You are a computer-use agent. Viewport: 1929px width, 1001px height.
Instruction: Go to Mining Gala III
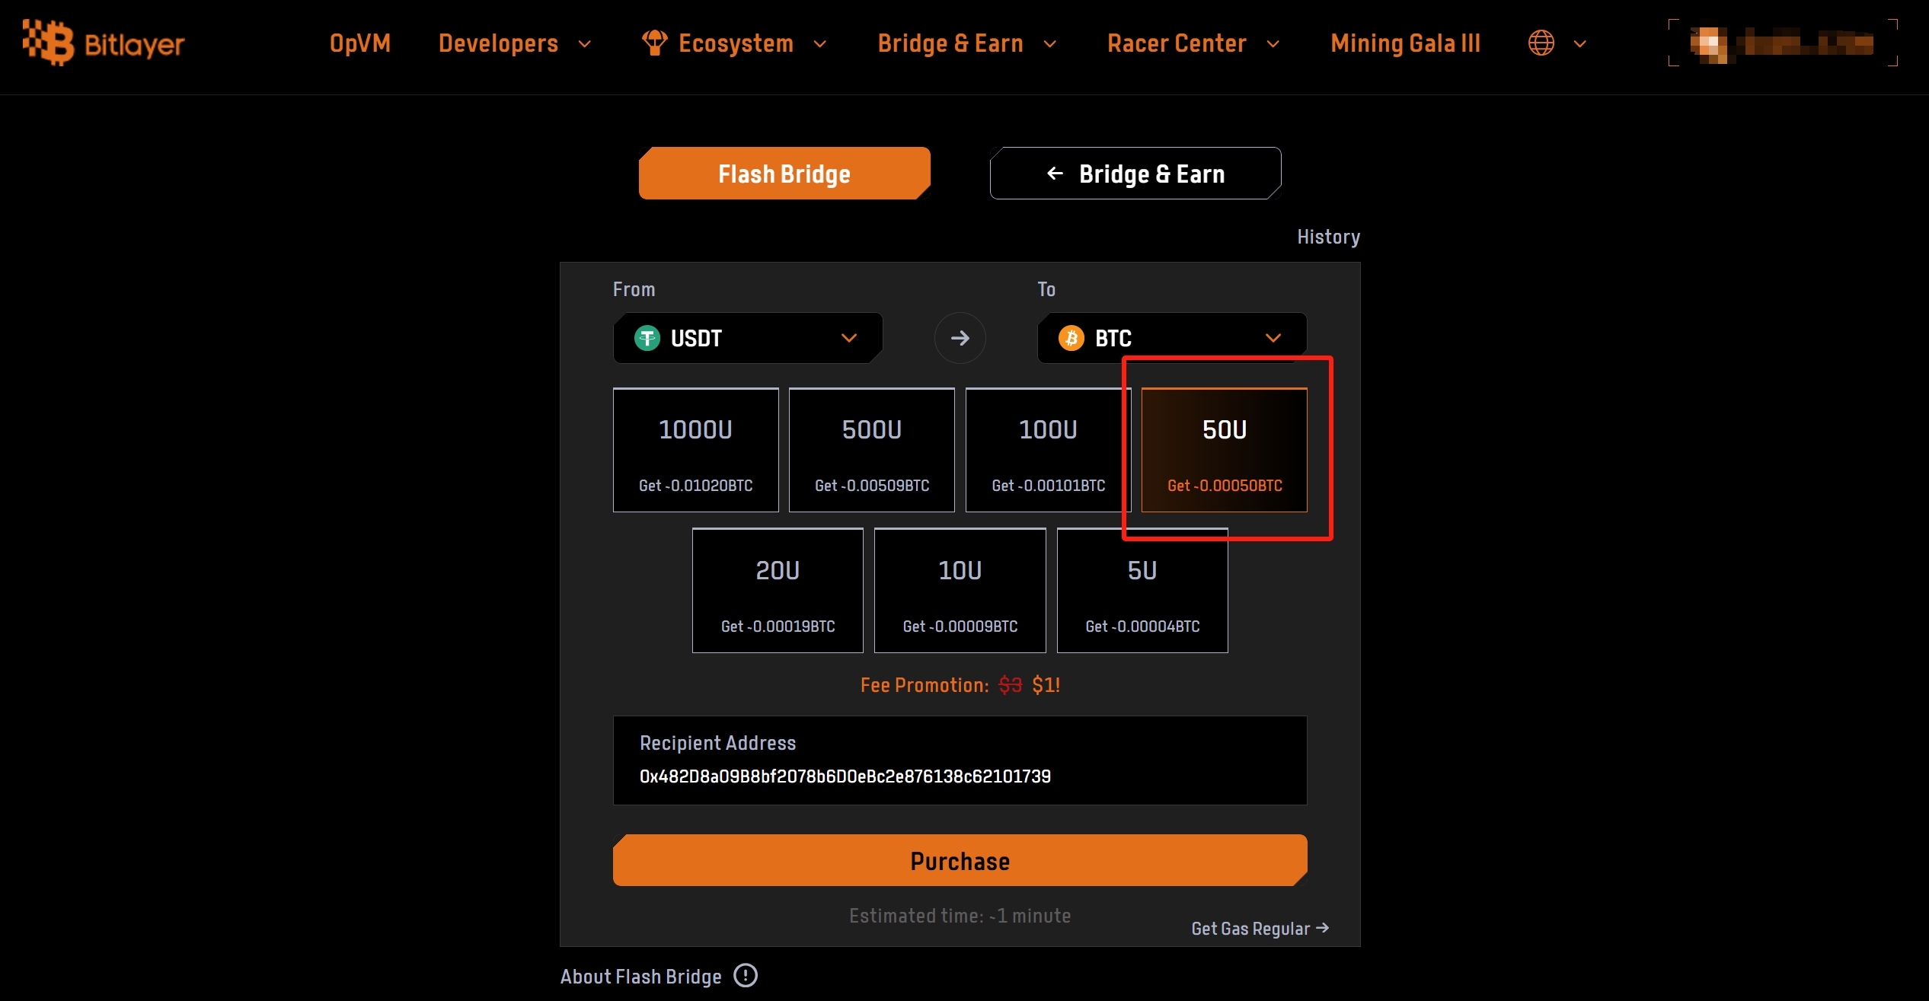tap(1405, 43)
